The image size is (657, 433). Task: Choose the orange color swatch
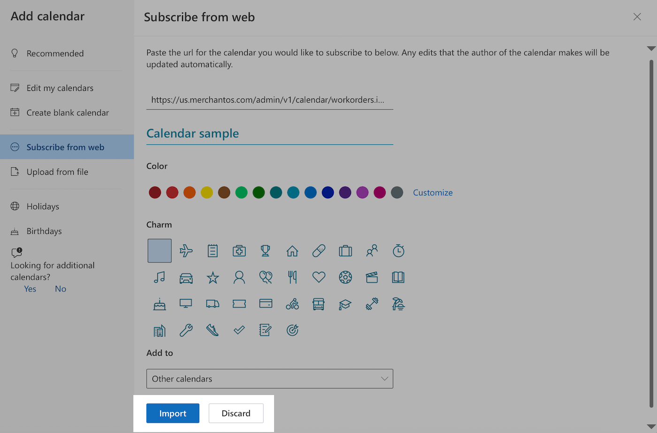[x=190, y=193]
